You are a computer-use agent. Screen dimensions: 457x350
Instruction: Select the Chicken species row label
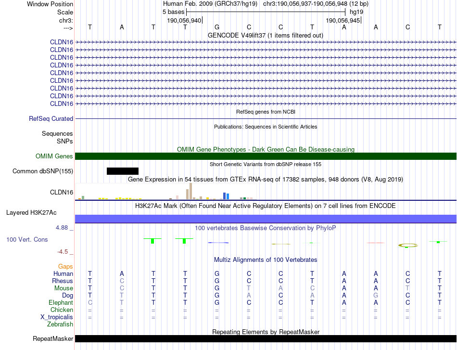pos(62,310)
